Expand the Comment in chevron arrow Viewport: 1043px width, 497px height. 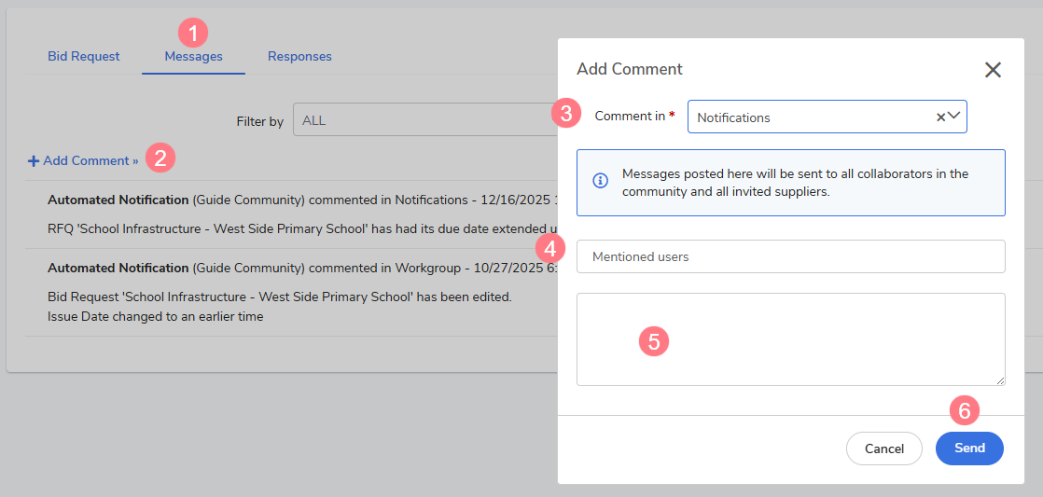[954, 117]
